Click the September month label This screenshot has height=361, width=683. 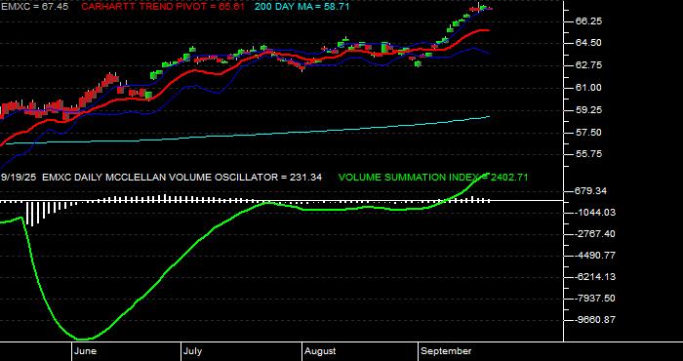click(447, 351)
